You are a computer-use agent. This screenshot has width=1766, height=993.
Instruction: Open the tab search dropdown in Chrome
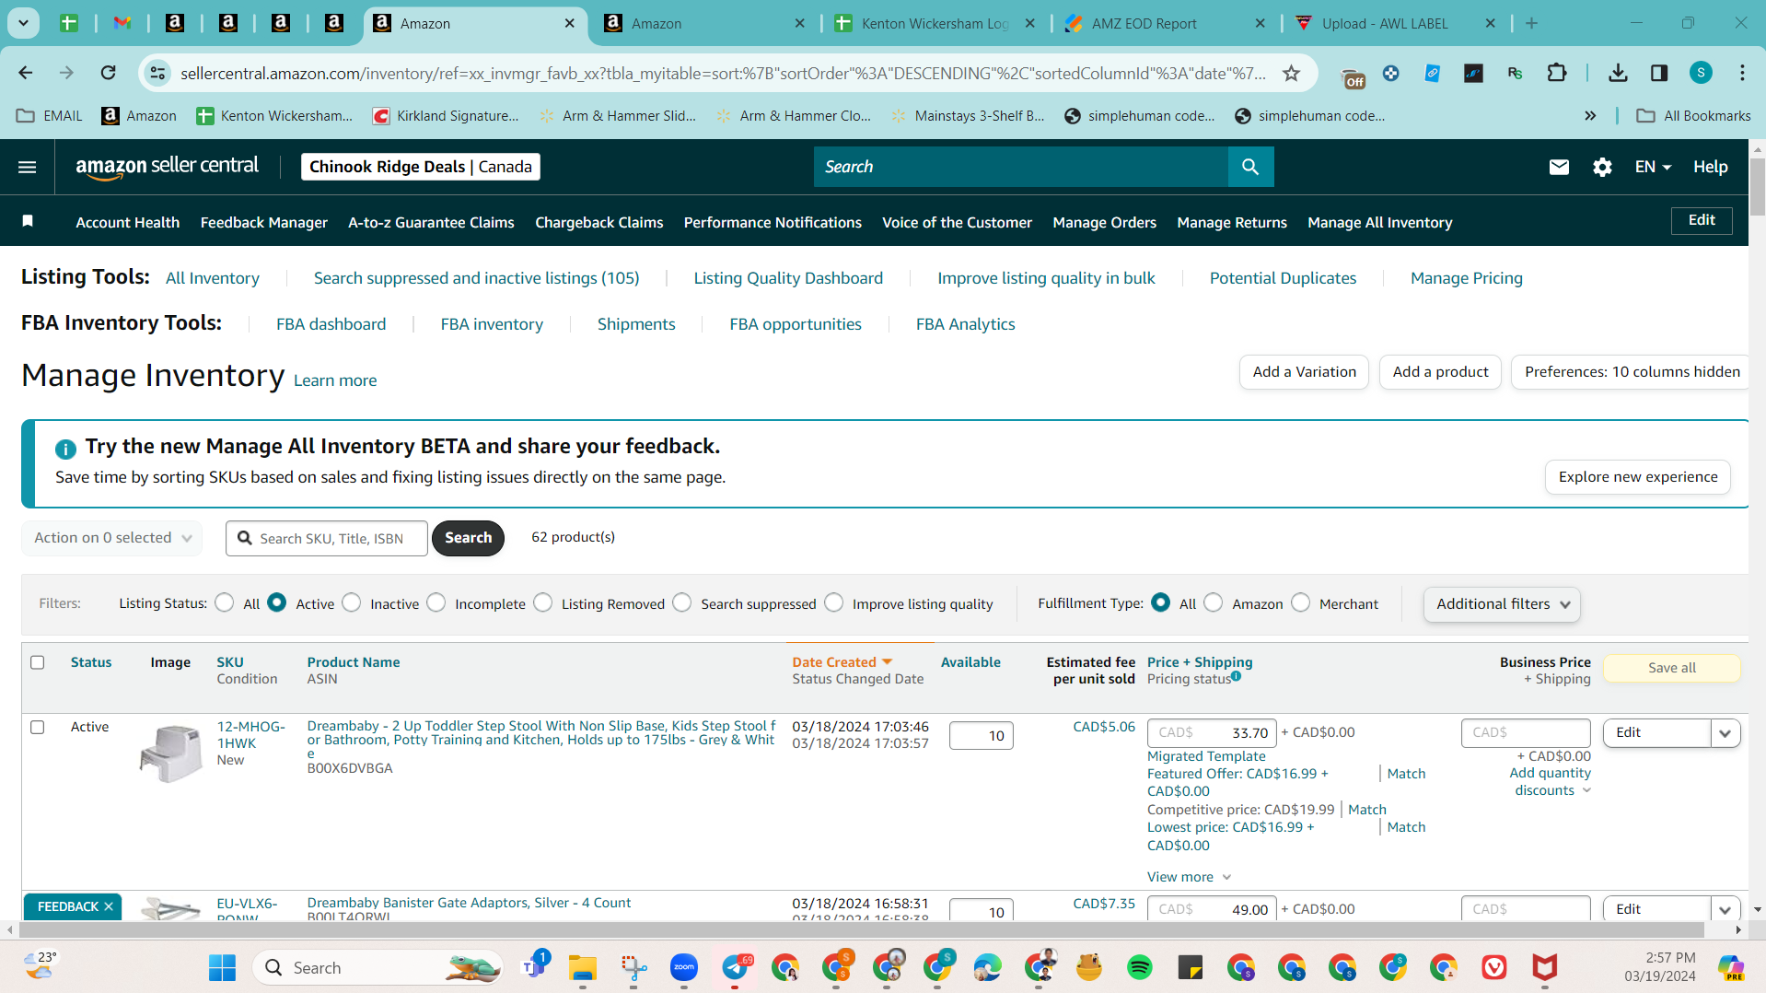pyautogui.click(x=23, y=23)
